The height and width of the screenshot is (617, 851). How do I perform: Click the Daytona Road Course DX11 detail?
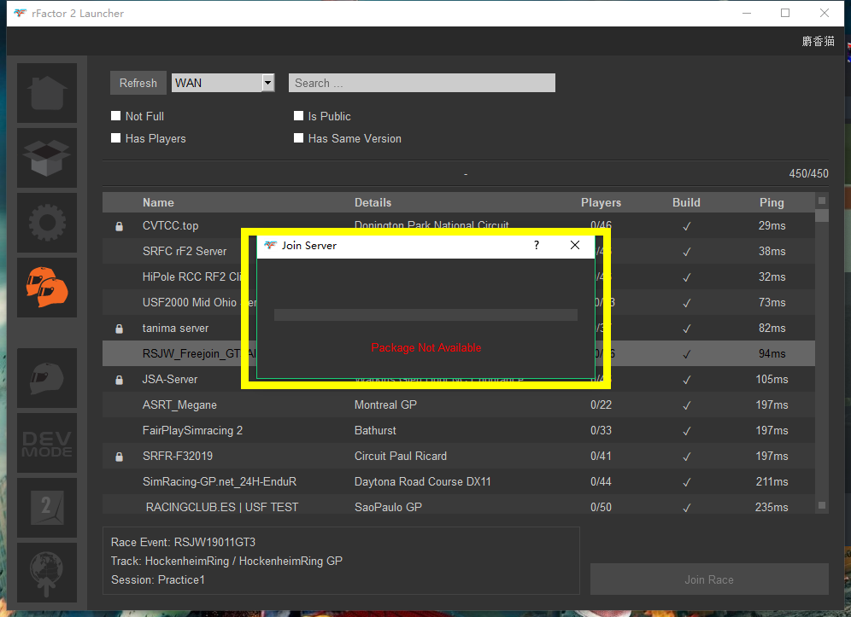pyautogui.click(x=422, y=482)
